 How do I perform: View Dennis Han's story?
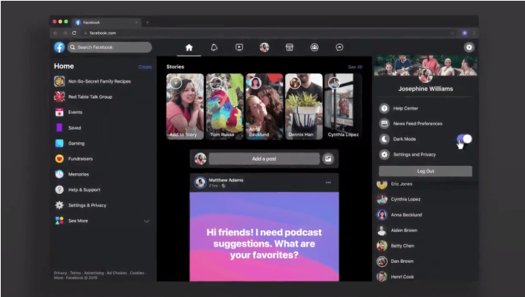(304, 106)
